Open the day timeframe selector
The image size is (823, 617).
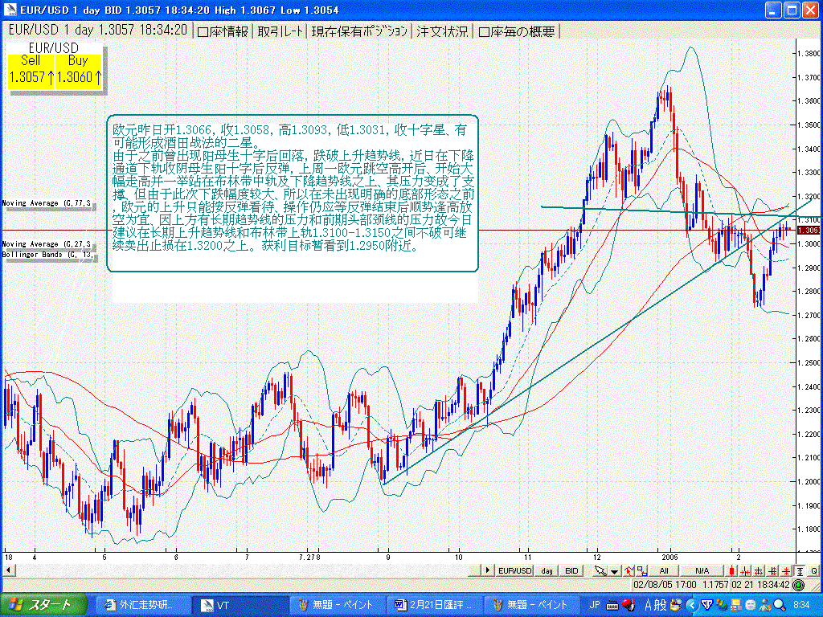pos(546,570)
